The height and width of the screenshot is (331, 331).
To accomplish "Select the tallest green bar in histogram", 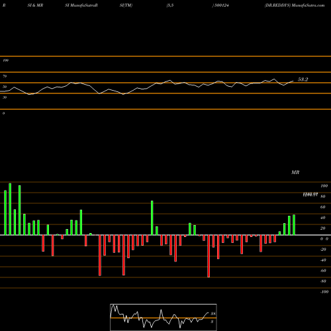I will pyautogui.click(x=10, y=209).
